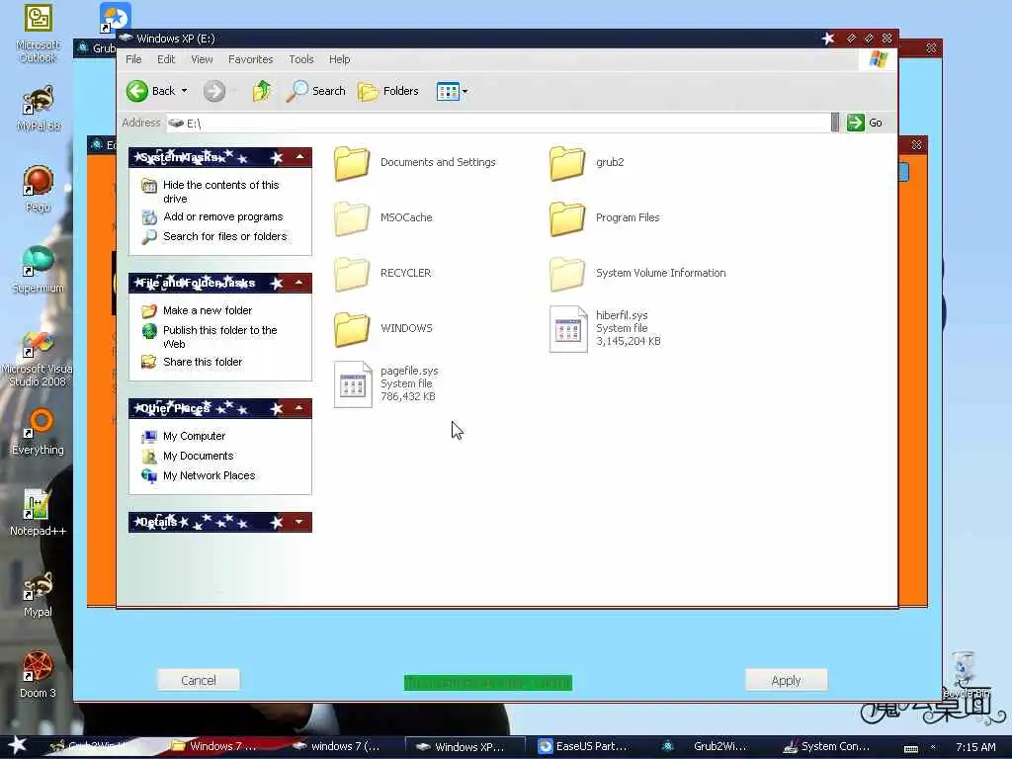Image resolution: width=1012 pixels, height=759 pixels.
Task: Toggle the Folders pane button
Action: click(x=387, y=91)
